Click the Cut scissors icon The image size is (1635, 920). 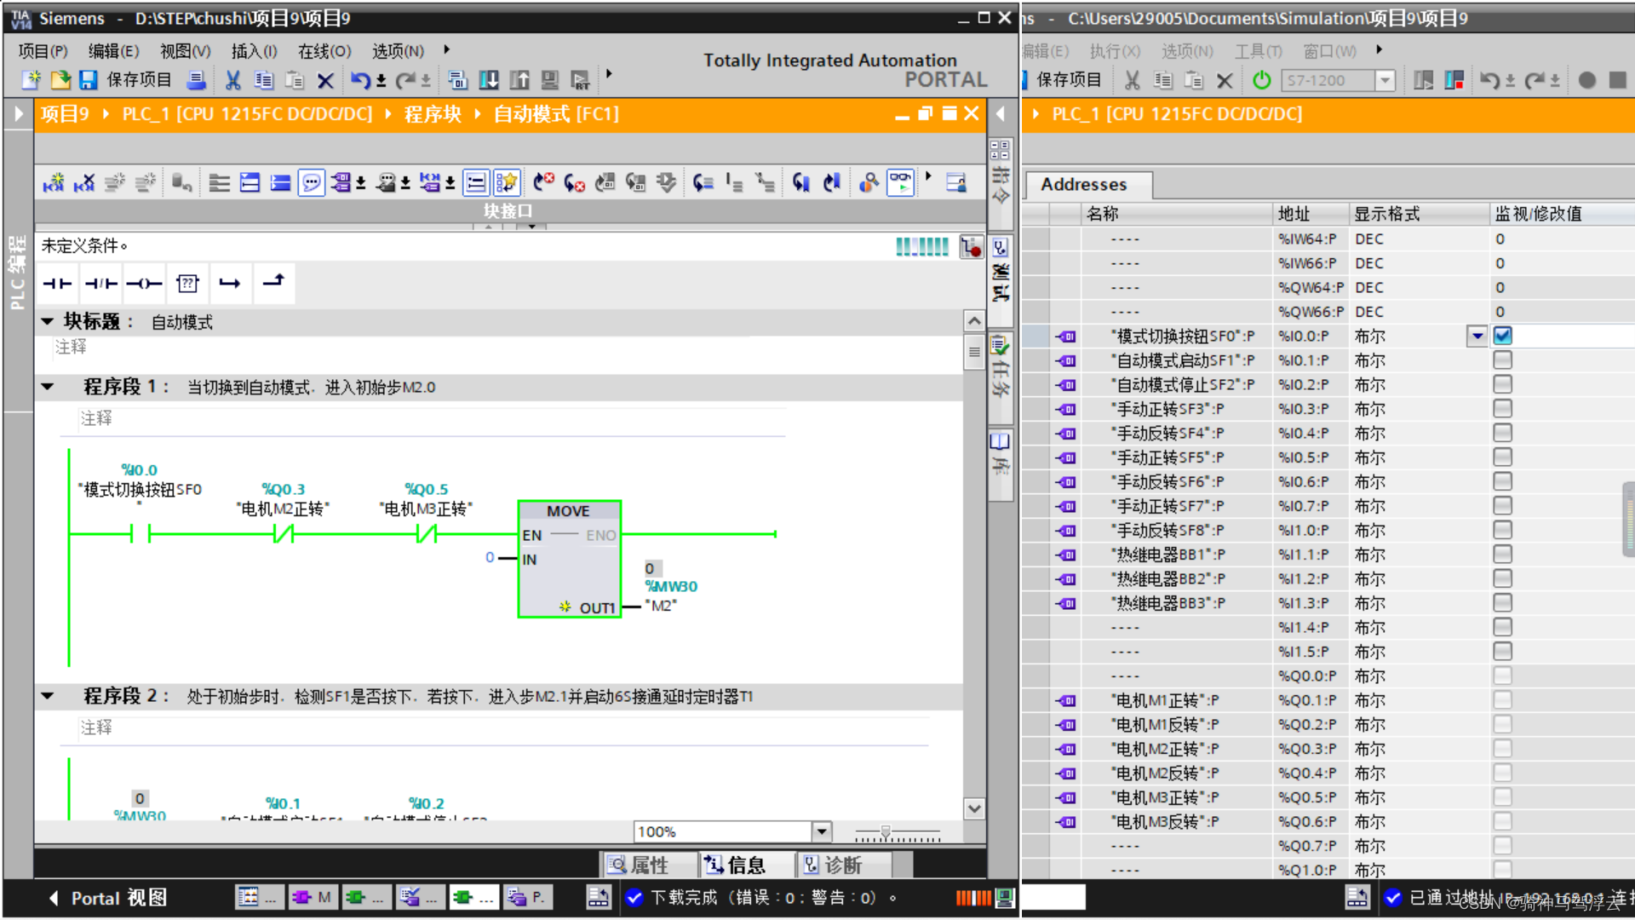pyautogui.click(x=232, y=80)
